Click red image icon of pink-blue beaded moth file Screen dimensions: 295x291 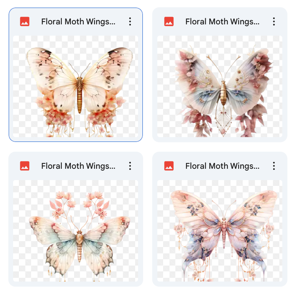(x=169, y=166)
